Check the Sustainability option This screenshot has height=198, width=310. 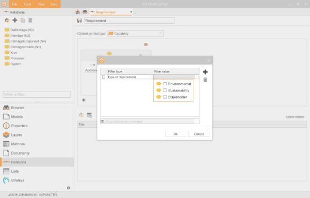coord(165,90)
